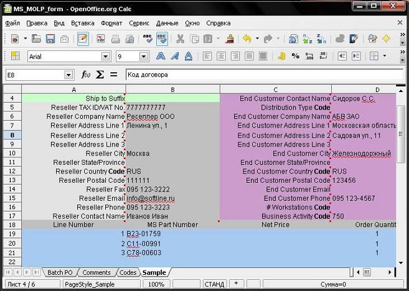The image size is (409, 291).
Task: Open the Function Wizard icon
Action: [x=86, y=75]
